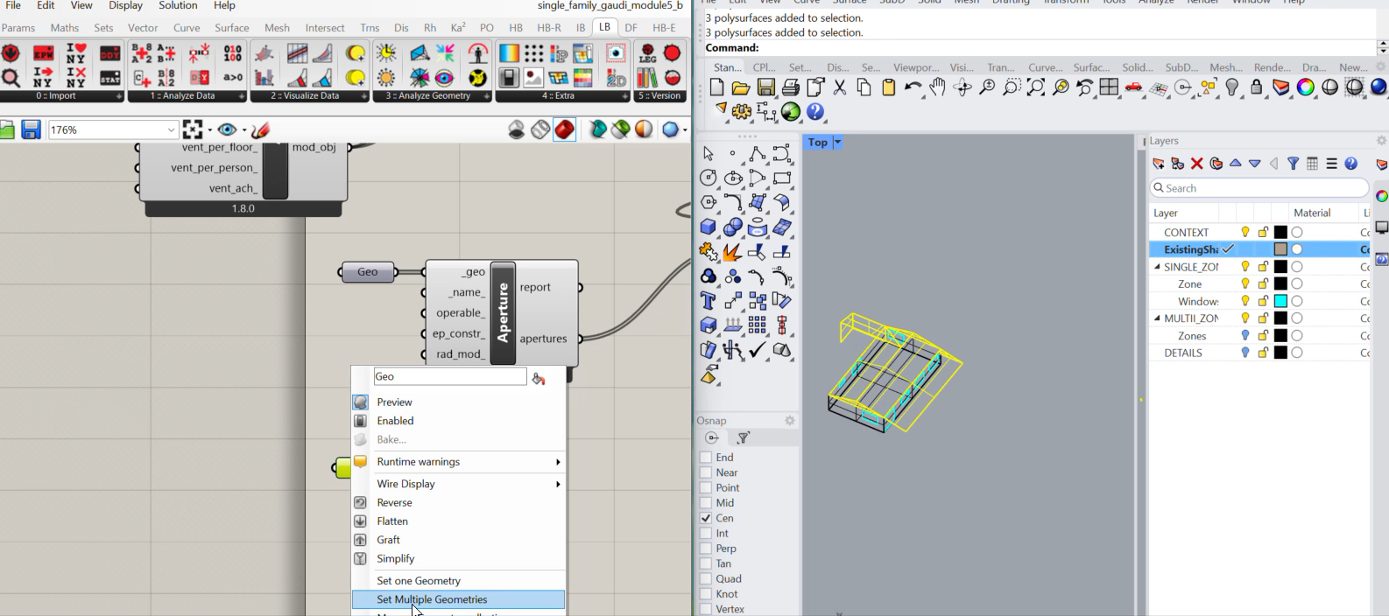Image resolution: width=1389 pixels, height=616 pixels.
Task: Click the Cut scissors icon in Rhino
Action: [840, 87]
